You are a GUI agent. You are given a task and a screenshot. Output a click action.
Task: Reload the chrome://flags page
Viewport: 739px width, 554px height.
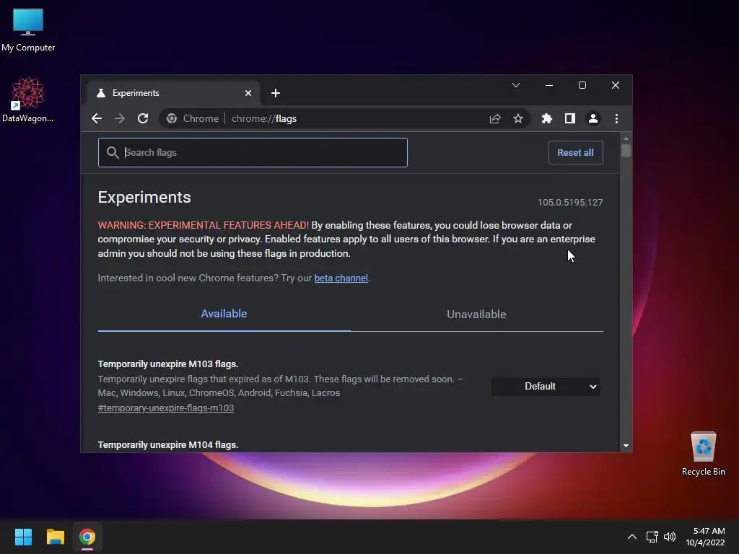point(143,119)
